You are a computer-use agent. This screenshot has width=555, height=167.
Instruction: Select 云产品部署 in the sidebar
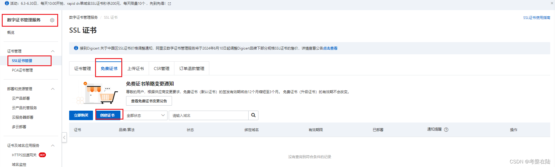coord(21,98)
